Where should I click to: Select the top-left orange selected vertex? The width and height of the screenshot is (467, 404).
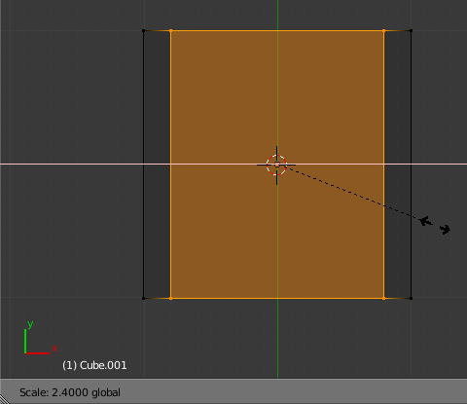coord(171,31)
